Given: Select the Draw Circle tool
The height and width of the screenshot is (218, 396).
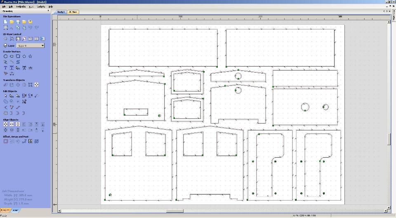Looking at the screenshot, I should [x=5, y=56].
